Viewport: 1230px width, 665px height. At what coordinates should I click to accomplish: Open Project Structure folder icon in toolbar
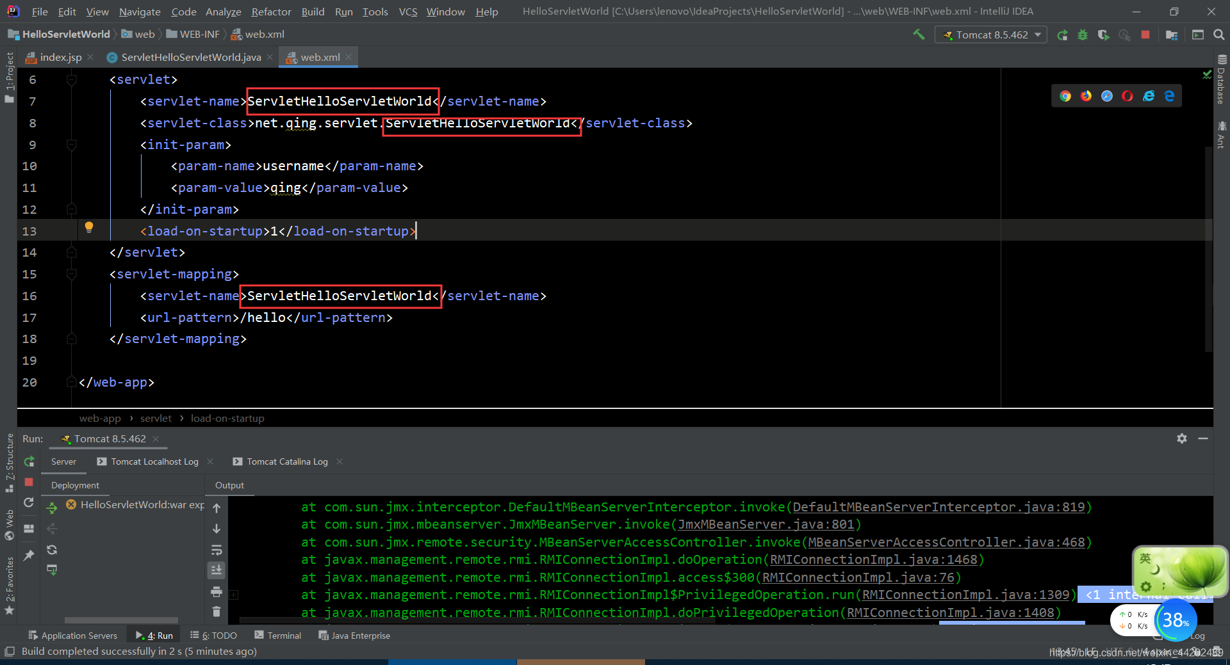pos(1172,35)
